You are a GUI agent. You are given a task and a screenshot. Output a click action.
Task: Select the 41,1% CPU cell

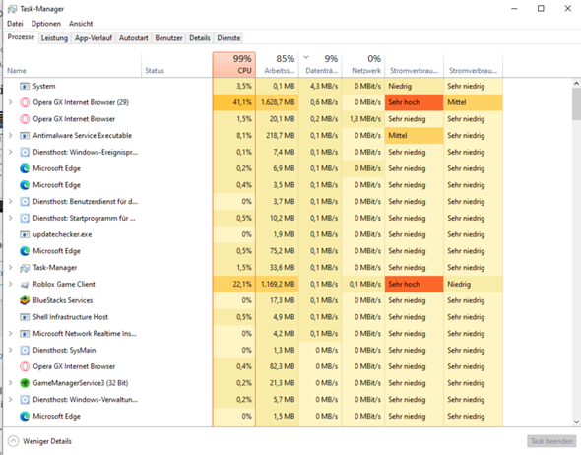(x=234, y=102)
